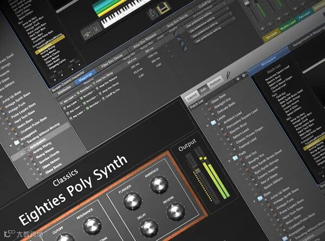Collapse the Pads folder disclosure triangle
Image resolution: width=325 pixels, height=241 pixels.
point(229,161)
